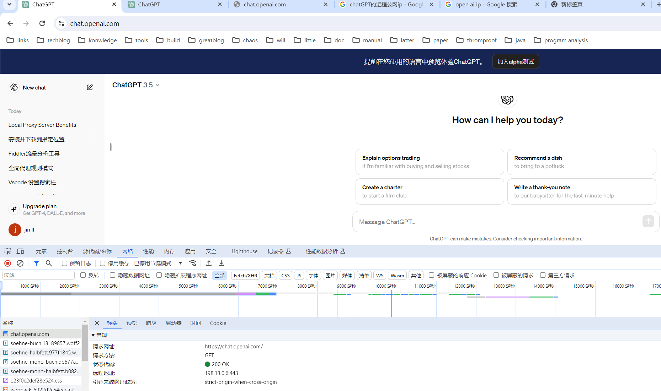Click the new chat compose icon
The width and height of the screenshot is (661, 391).
click(90, 87)
